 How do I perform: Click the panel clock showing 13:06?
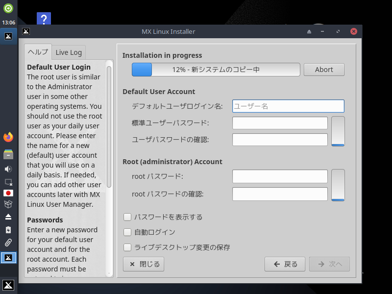(x=8, y=23)
